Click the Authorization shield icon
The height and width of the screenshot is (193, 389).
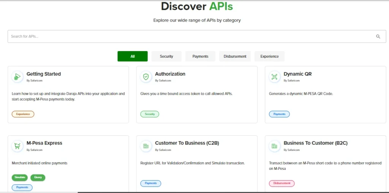pos(146,77)
